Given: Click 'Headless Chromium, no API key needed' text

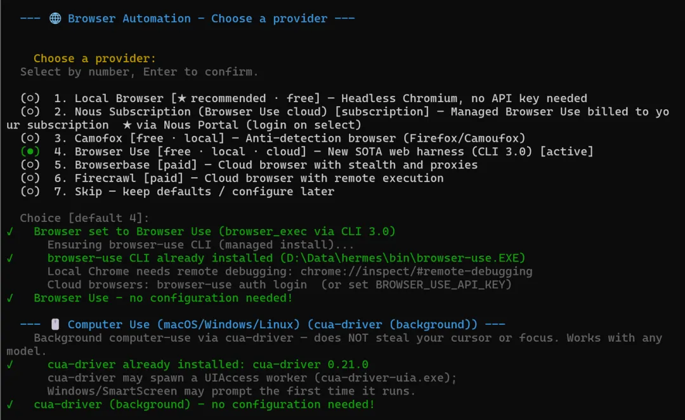Looking at the screenshot, I should click(x=464, y=98).
